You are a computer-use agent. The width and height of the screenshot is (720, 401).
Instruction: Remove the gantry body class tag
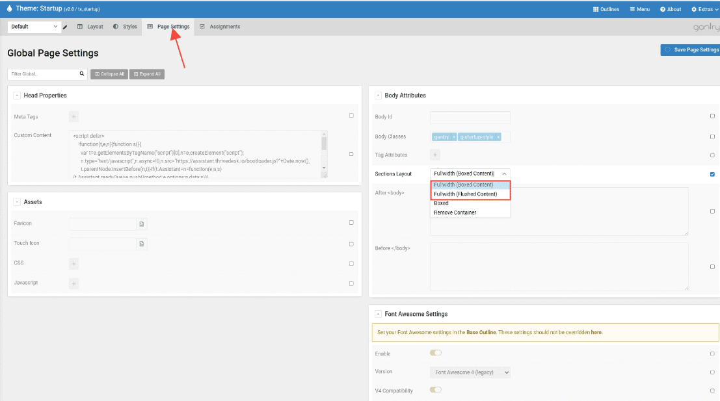[453, 137]
